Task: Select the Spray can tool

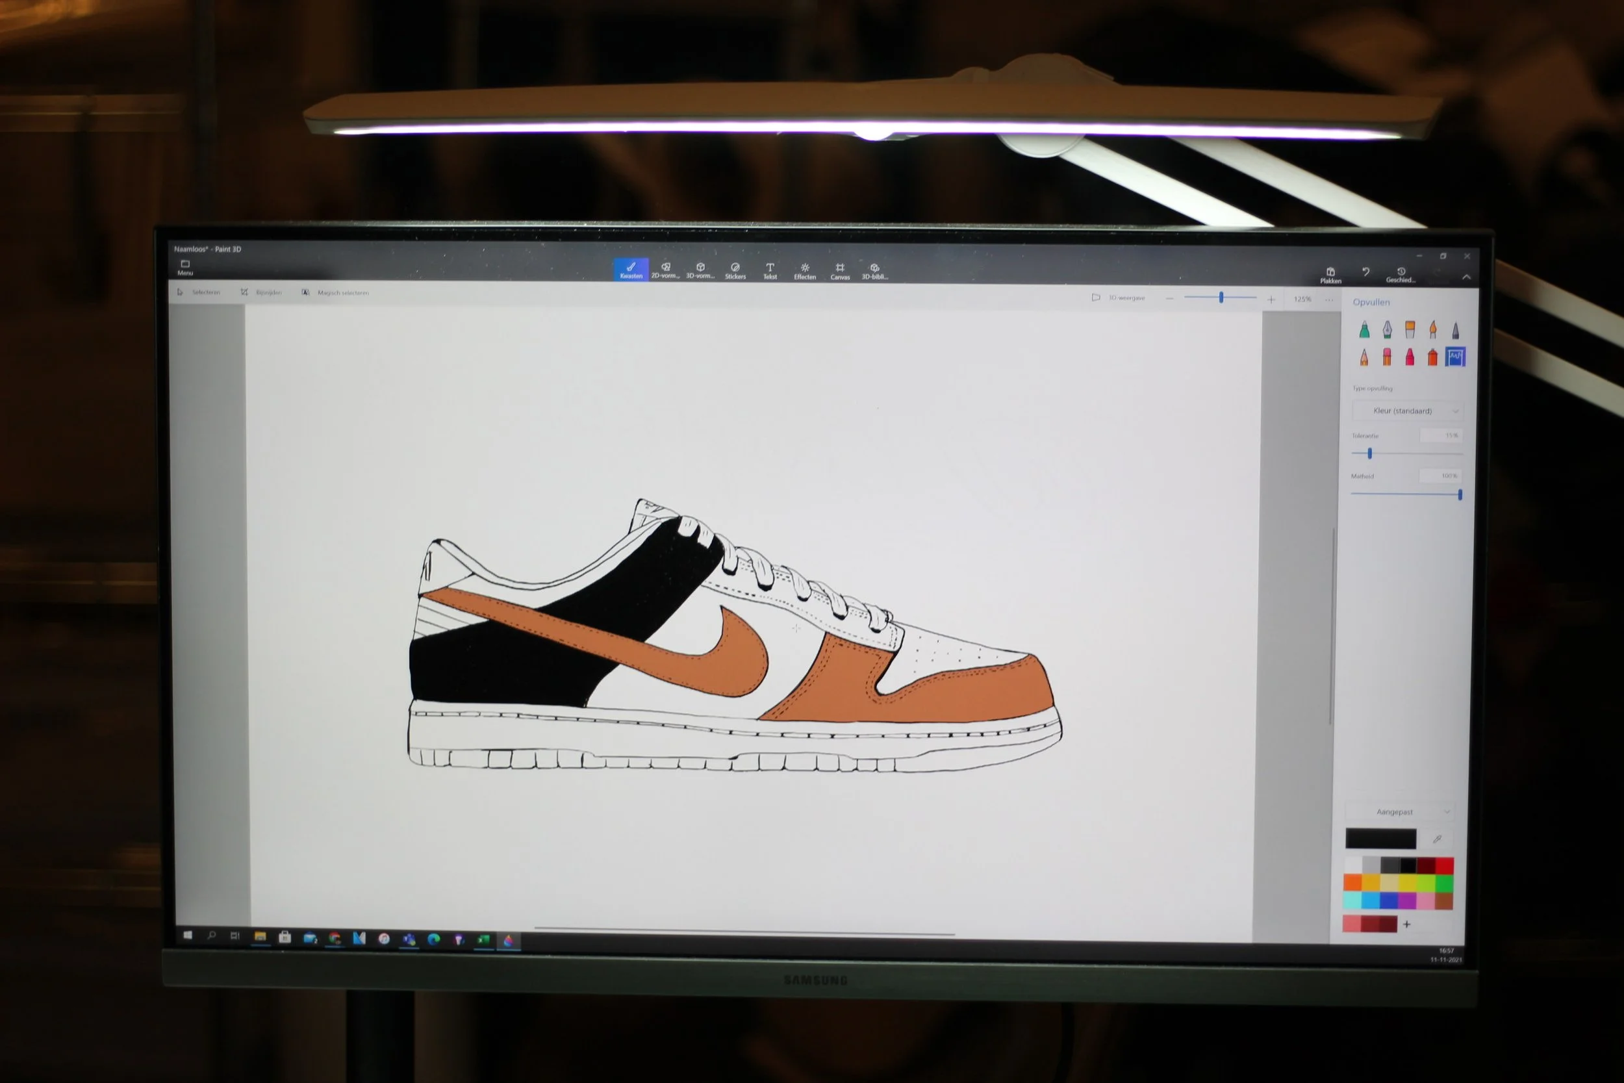Action: 1433,357
